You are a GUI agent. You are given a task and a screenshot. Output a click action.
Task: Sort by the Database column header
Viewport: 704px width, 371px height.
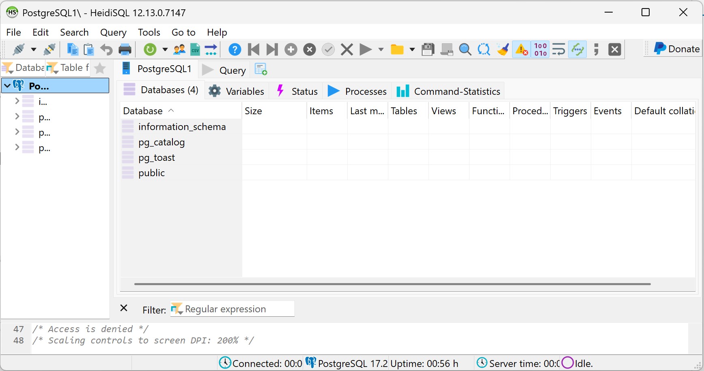coord(143,111)
